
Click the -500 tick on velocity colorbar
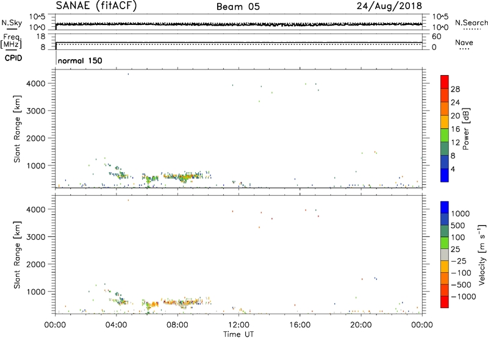coord(461,285)
